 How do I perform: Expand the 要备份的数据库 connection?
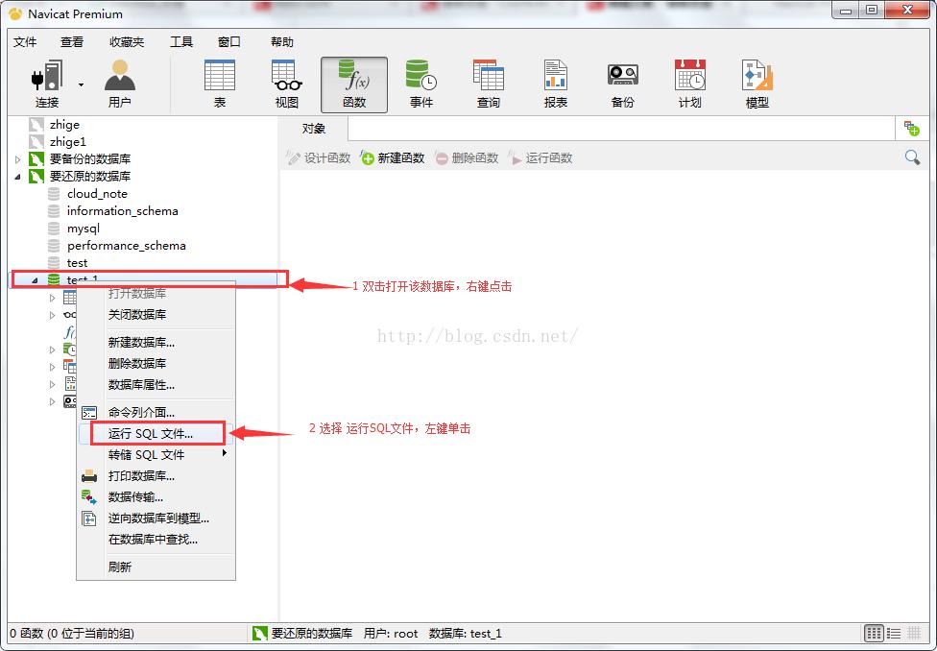click(x=17, y=159)
